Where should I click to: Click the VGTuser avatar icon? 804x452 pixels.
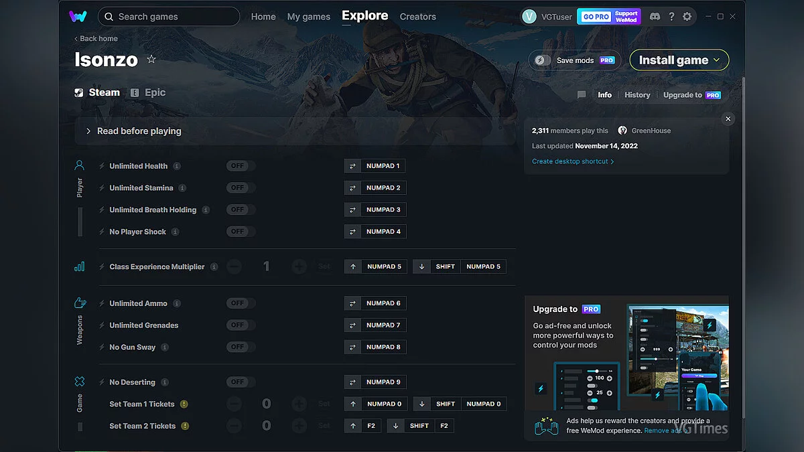[x=529, y=17]
